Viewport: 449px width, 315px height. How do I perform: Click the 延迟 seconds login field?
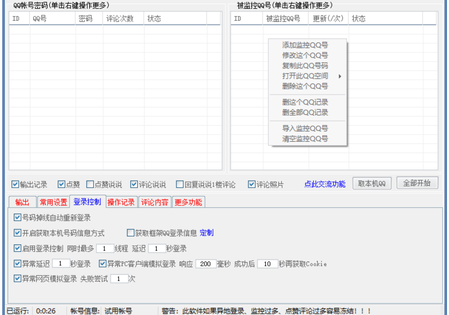click(157, 248)
